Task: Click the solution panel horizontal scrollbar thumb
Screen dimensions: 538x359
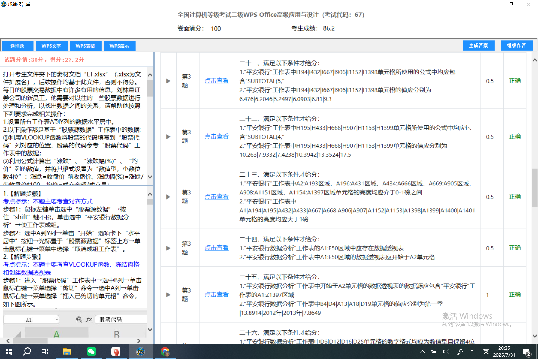Action: click(x=30, y=341)
